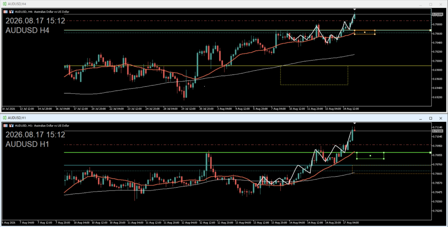Minimize the AUDUSD,H1 chart window
448x227 pixels.
click(420, 118)
